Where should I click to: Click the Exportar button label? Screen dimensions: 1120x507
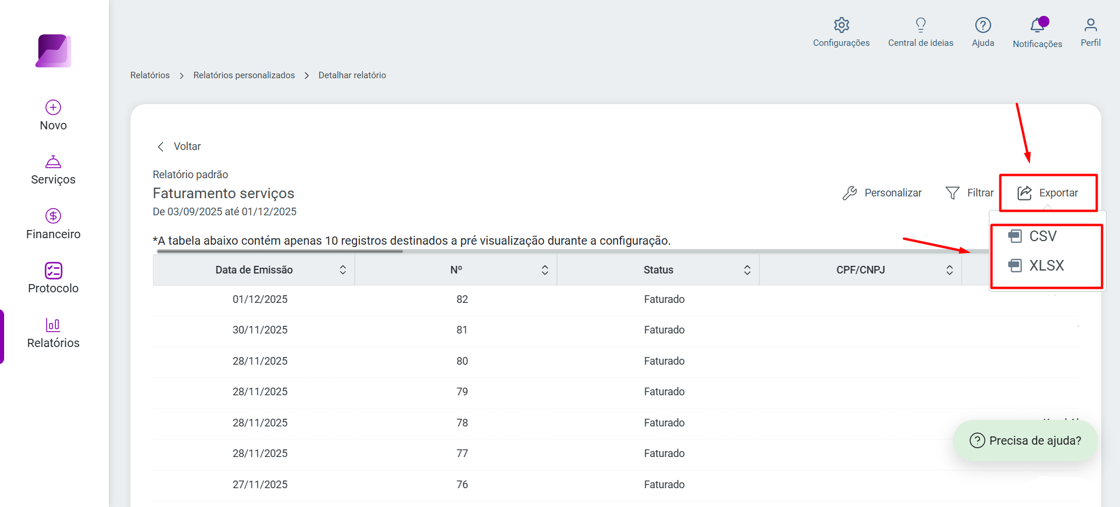1059,193
